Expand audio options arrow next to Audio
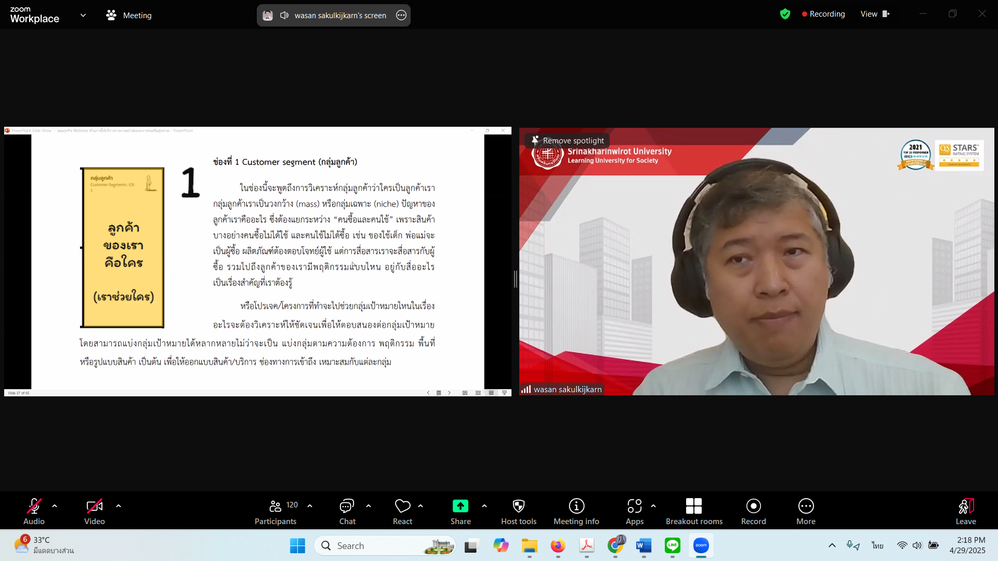Viewport: 998px width, 561px height. (x=55, y=505)
